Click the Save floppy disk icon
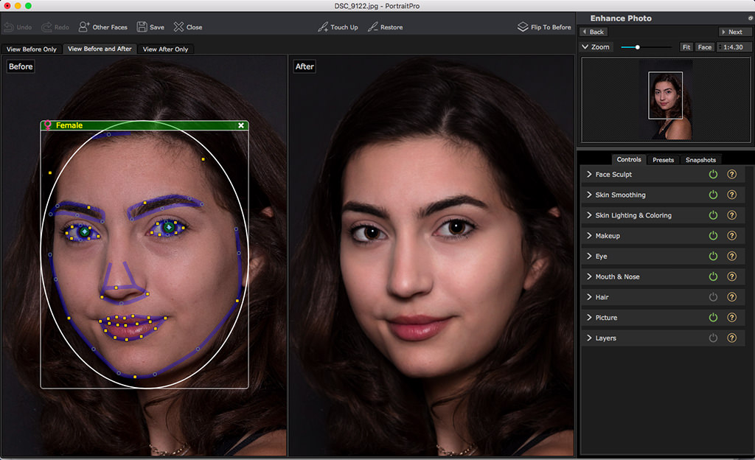 [142, 27]
